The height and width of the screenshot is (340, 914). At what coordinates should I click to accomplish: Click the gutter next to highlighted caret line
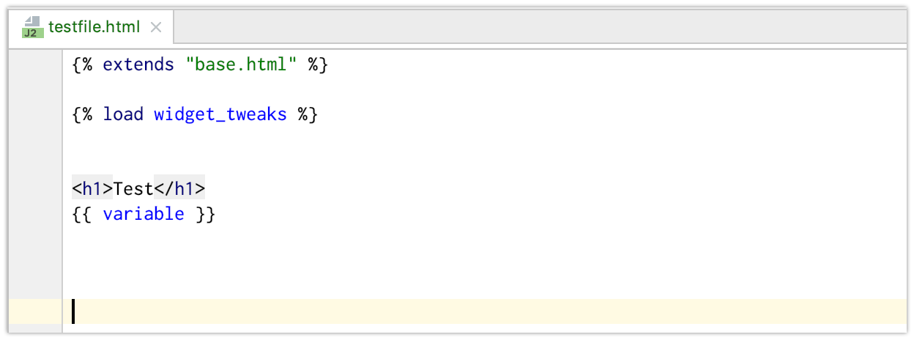coord(35,311)
